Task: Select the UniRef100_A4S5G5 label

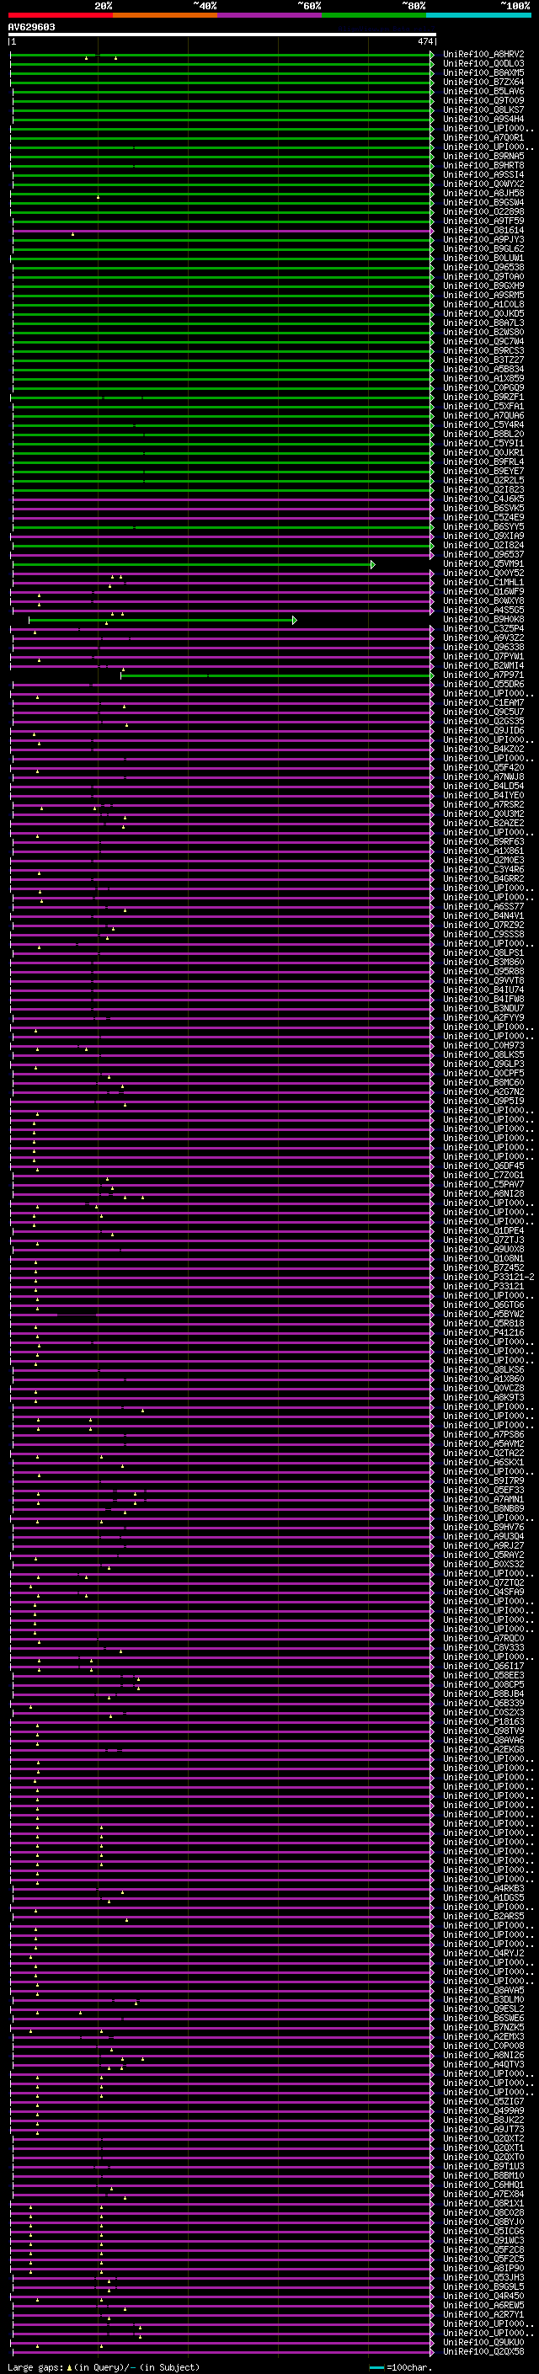Action: click(483, 610)
